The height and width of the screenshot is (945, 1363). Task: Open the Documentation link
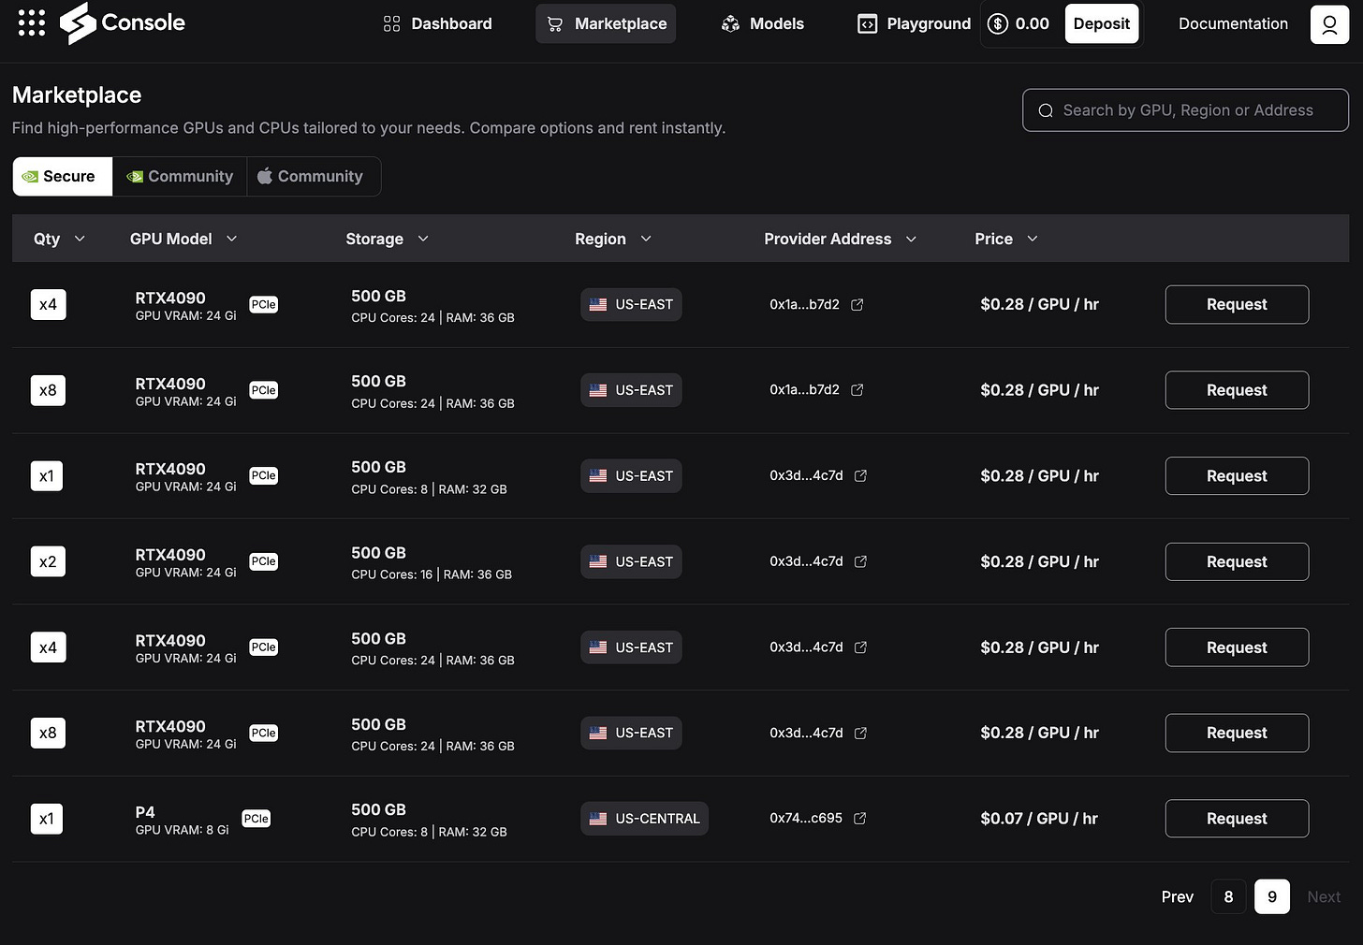[x=1233, y=24]
